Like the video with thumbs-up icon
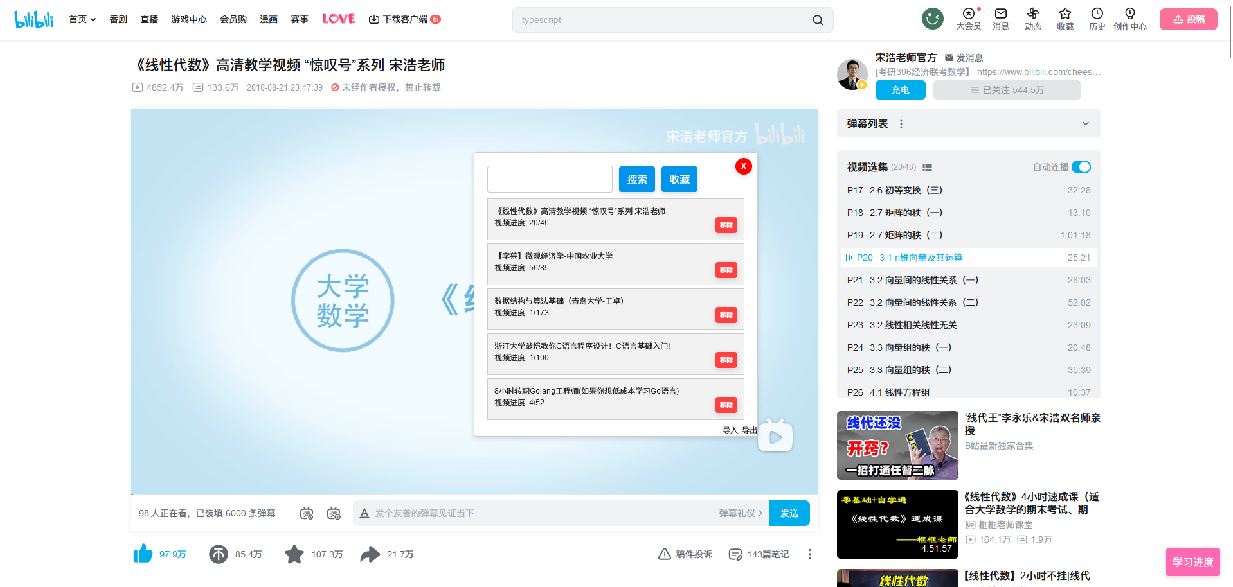This screenshot has width=1233, height=587. point(143,554)
